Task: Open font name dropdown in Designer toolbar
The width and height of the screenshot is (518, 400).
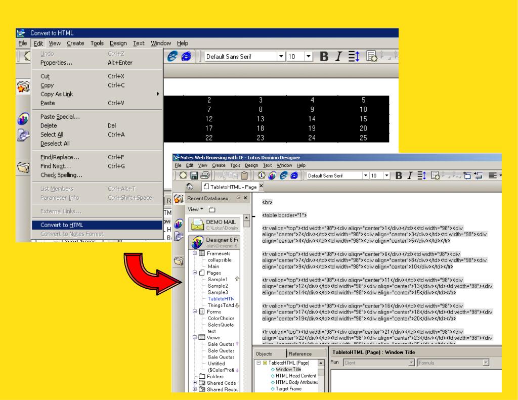Action: click(366, 175)
